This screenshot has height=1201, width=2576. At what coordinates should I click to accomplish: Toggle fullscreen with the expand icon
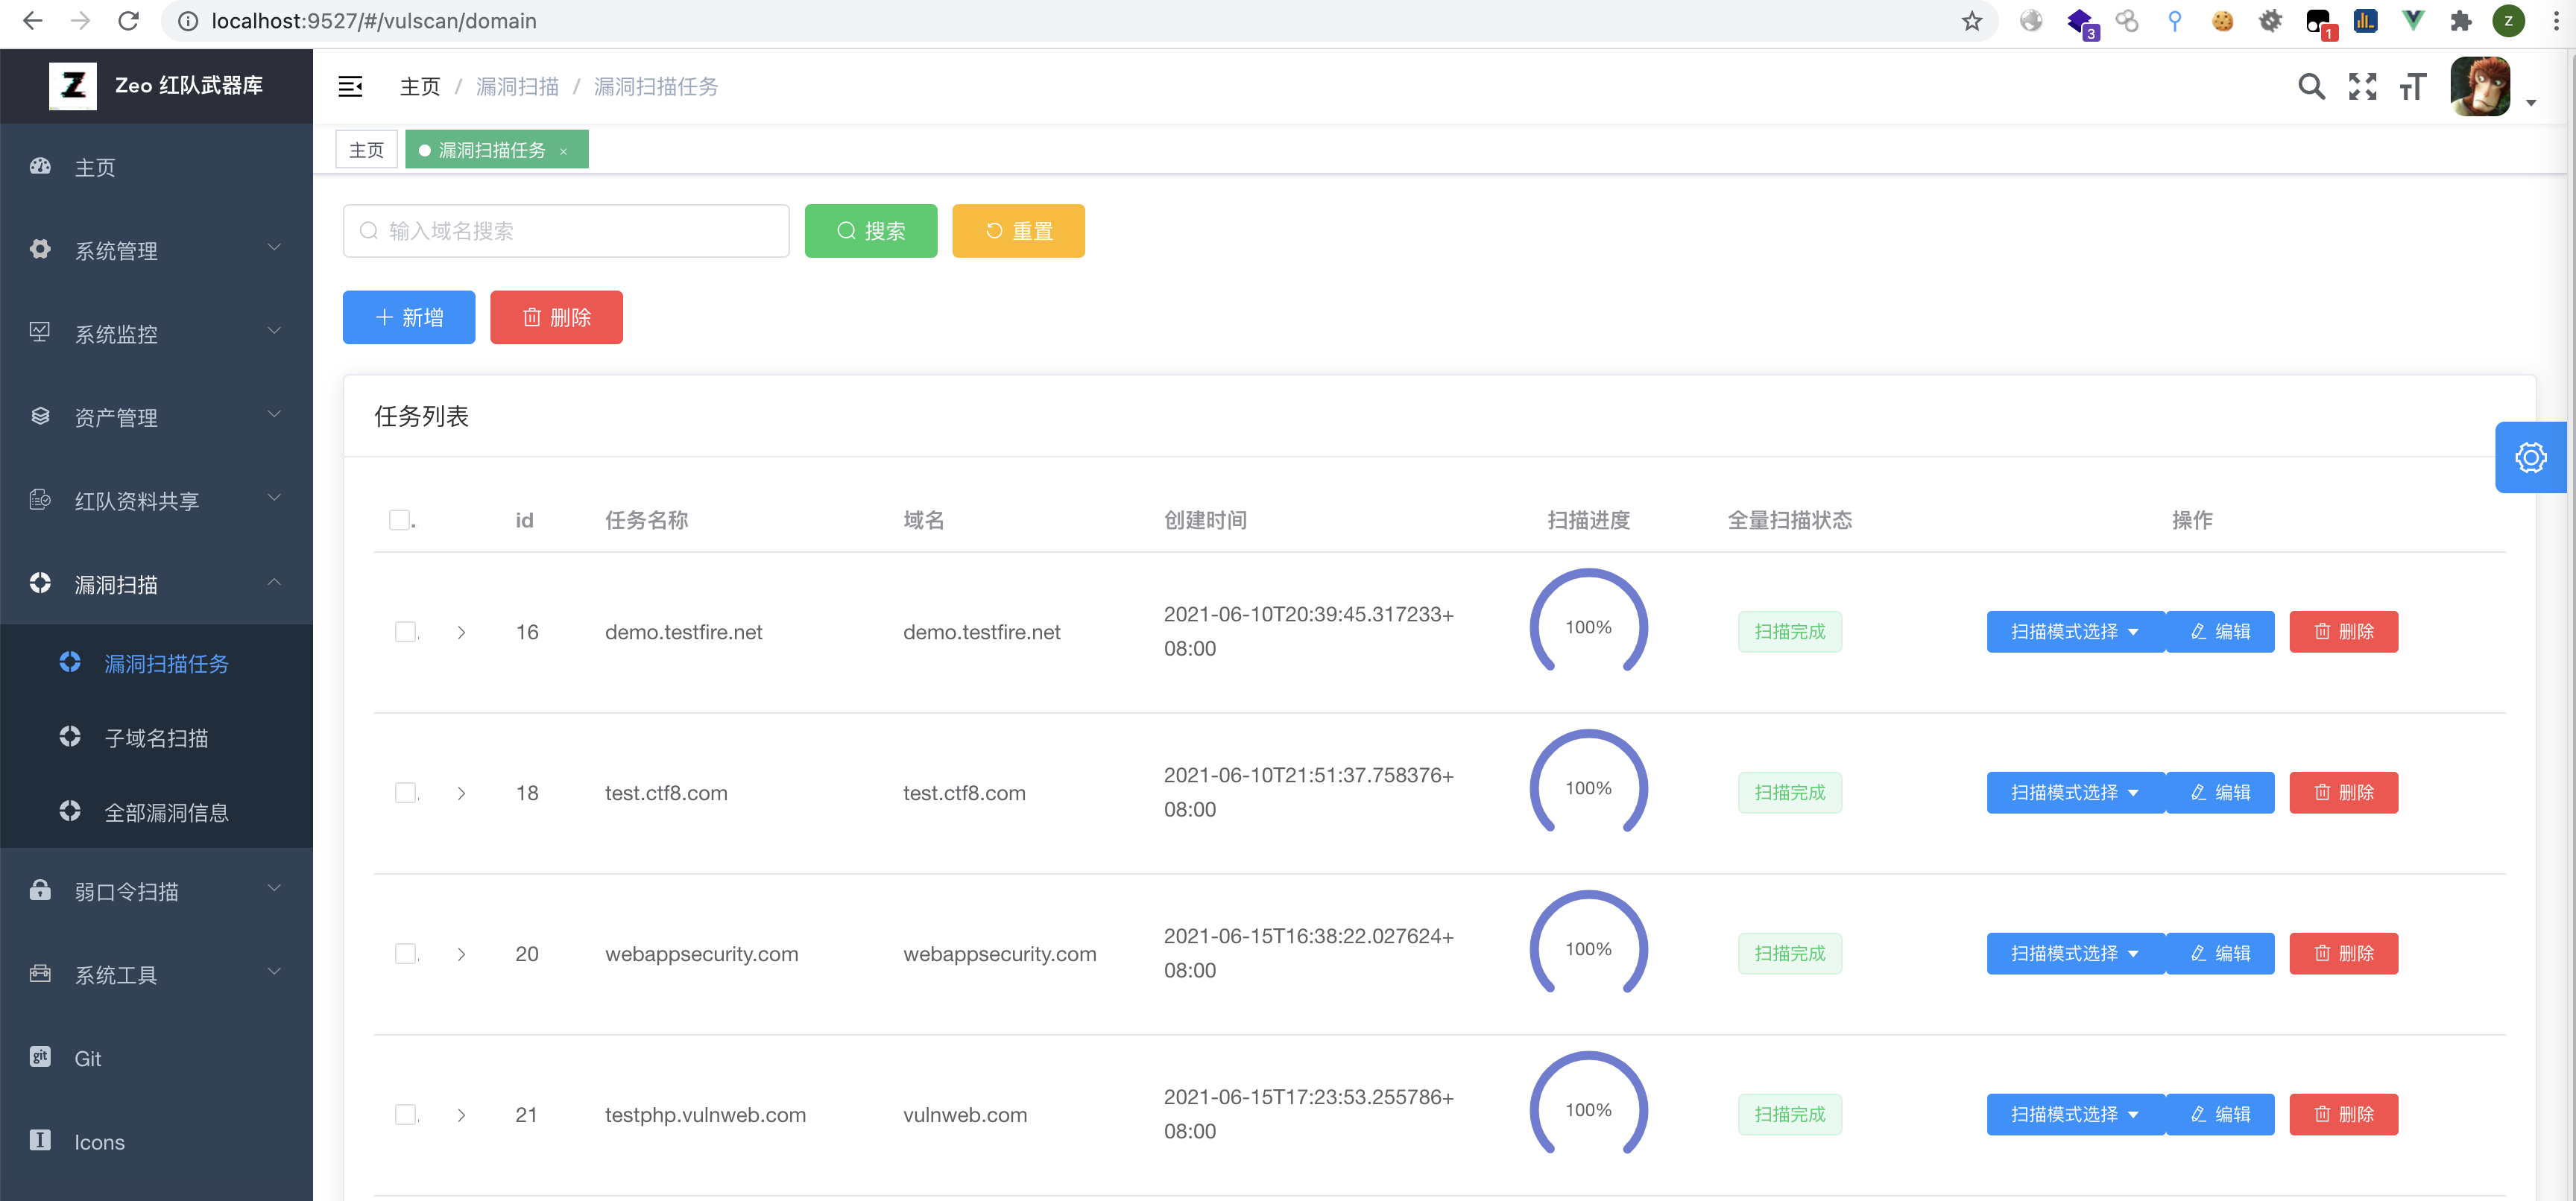tap(2362, 87)
